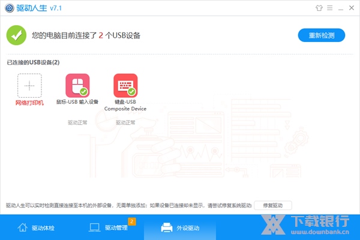Viewport: 360px width, 240px height.
Task: Click the monitor icon on 驱动管理
Action: [x=94, y=227]
